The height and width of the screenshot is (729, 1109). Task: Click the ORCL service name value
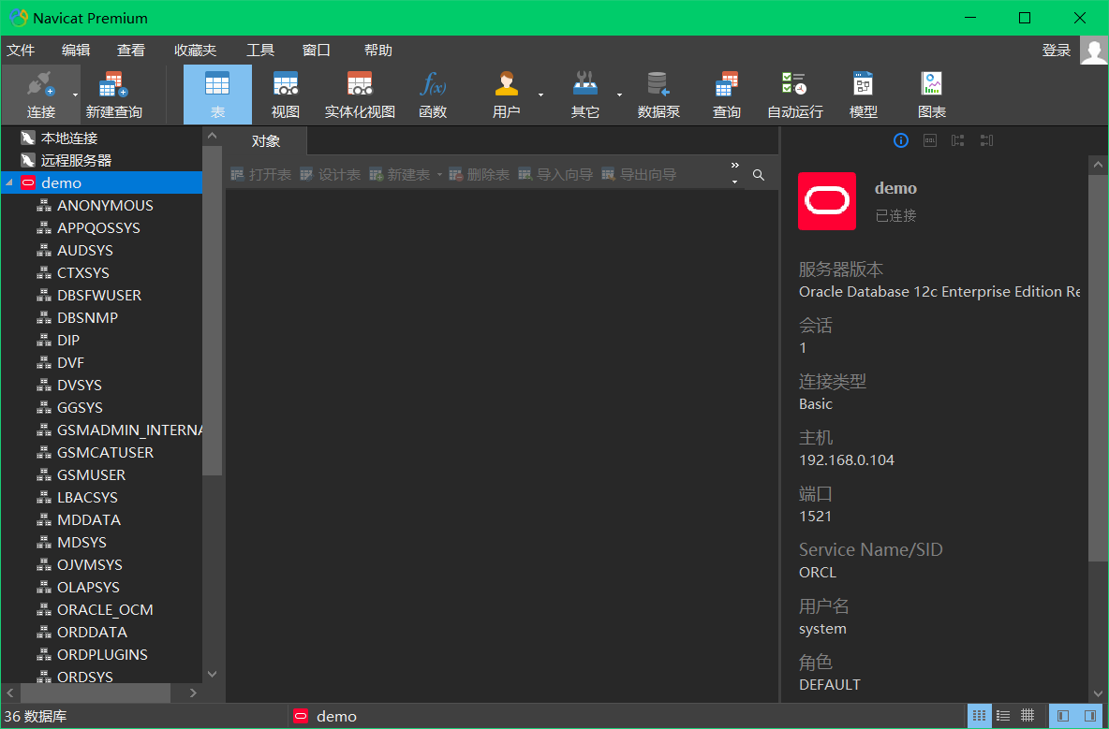pyautogui.click(x=818, y=572)
